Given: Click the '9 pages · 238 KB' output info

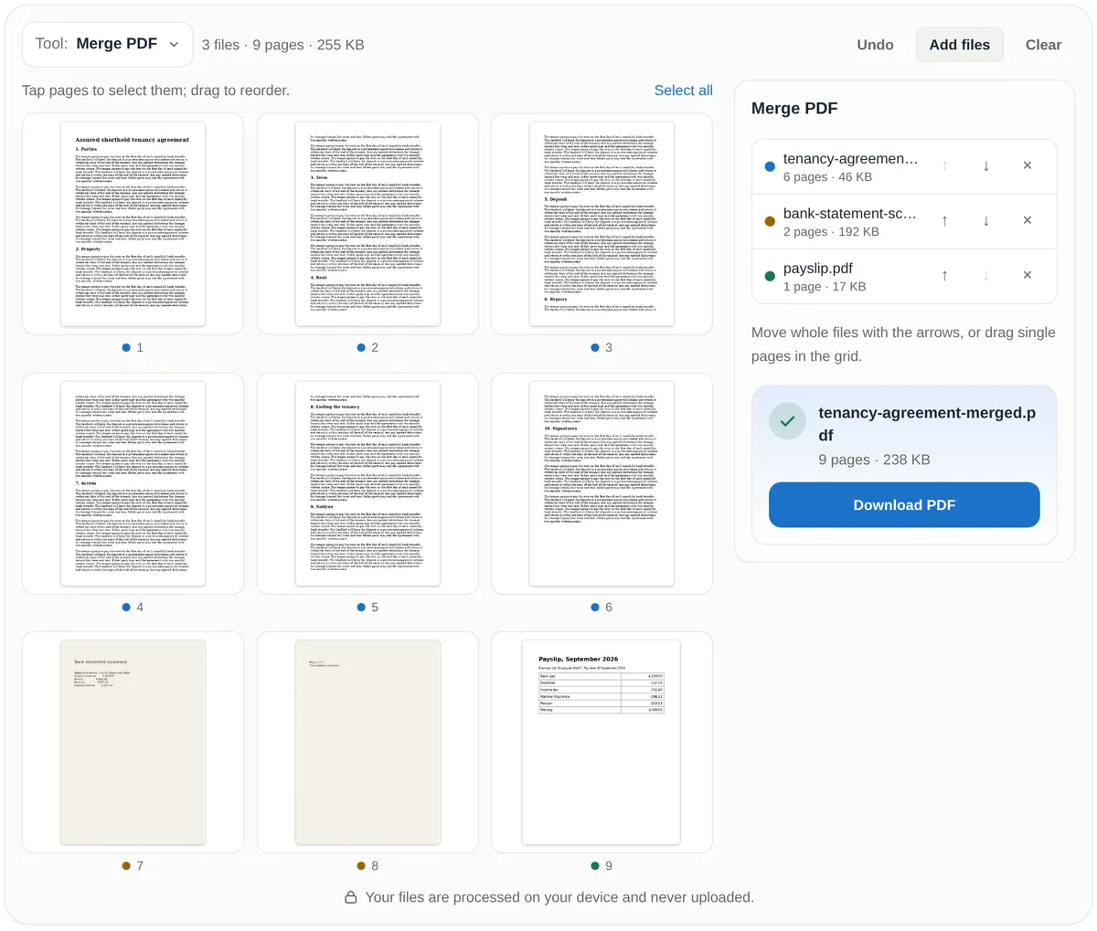Looking at the screenshot, I should (874, 460).
